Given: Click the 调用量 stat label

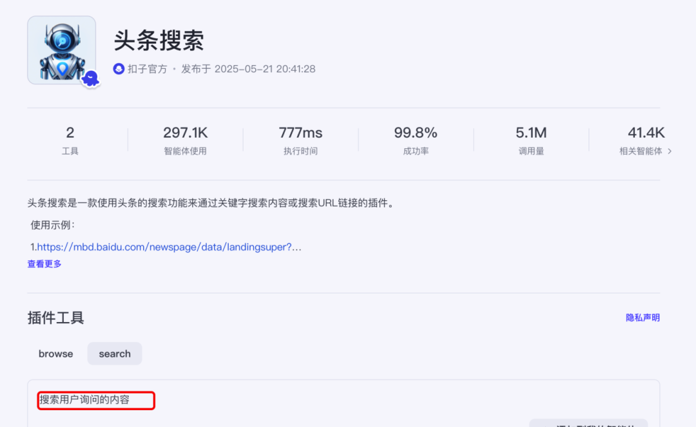Looking at the screenshot, I should (531, 151).
